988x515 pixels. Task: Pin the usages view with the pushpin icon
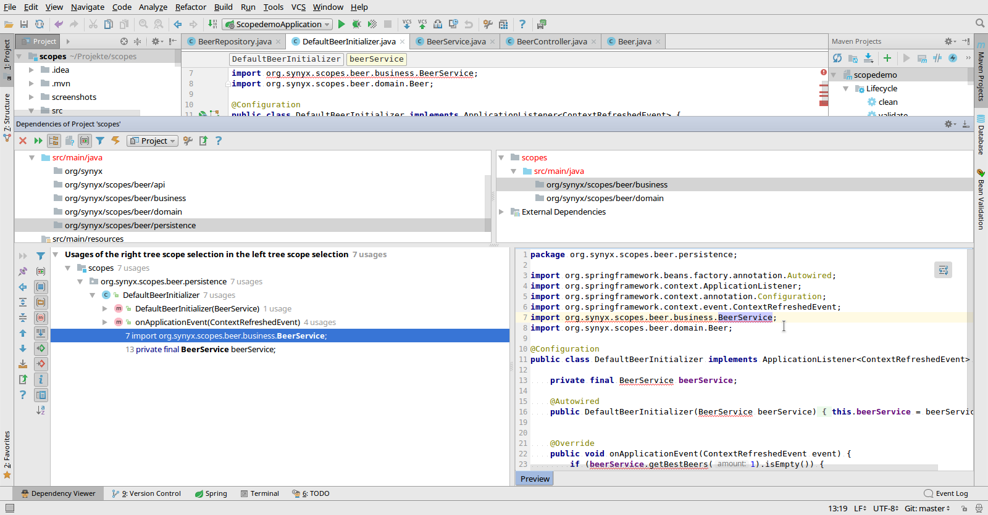pos(23,271)
